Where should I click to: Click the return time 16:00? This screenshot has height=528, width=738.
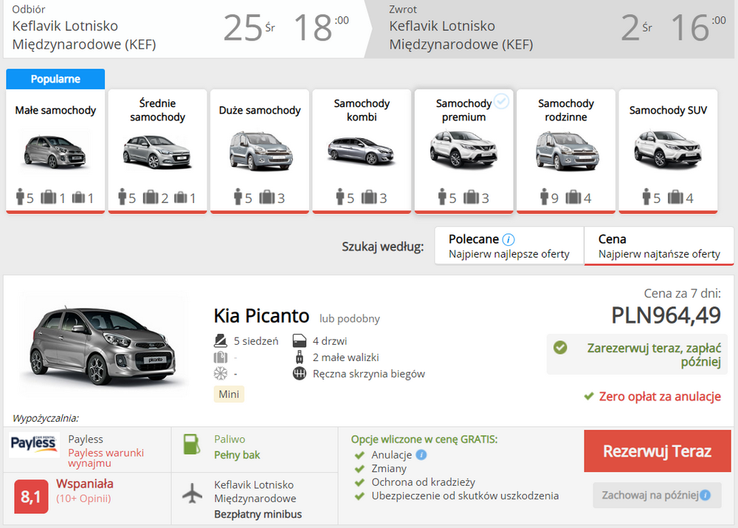point(698,27)
